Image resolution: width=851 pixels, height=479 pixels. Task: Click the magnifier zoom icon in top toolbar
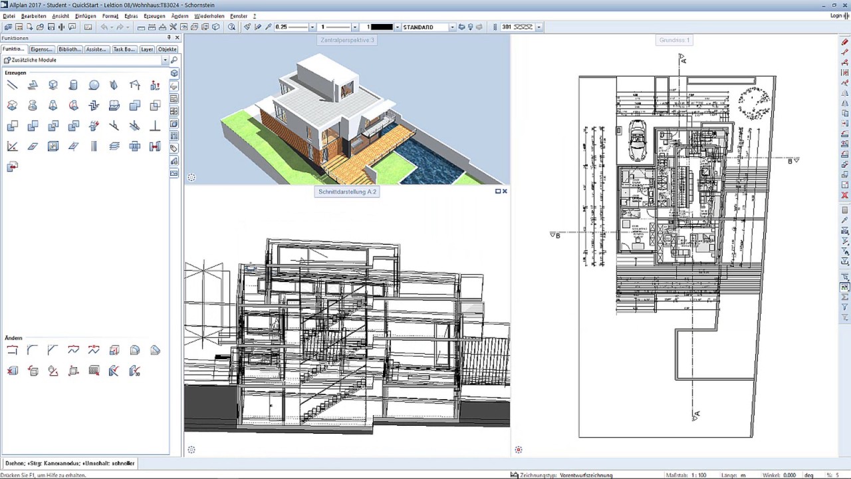click(231, 27)
